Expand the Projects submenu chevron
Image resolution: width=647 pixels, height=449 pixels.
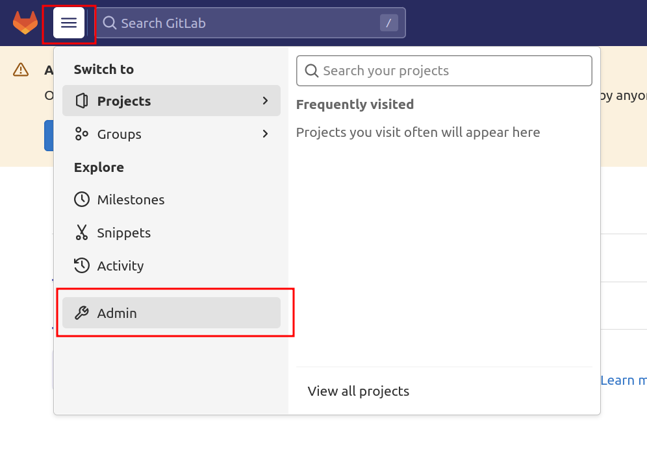pyautogui.click(x=265, y=101)
